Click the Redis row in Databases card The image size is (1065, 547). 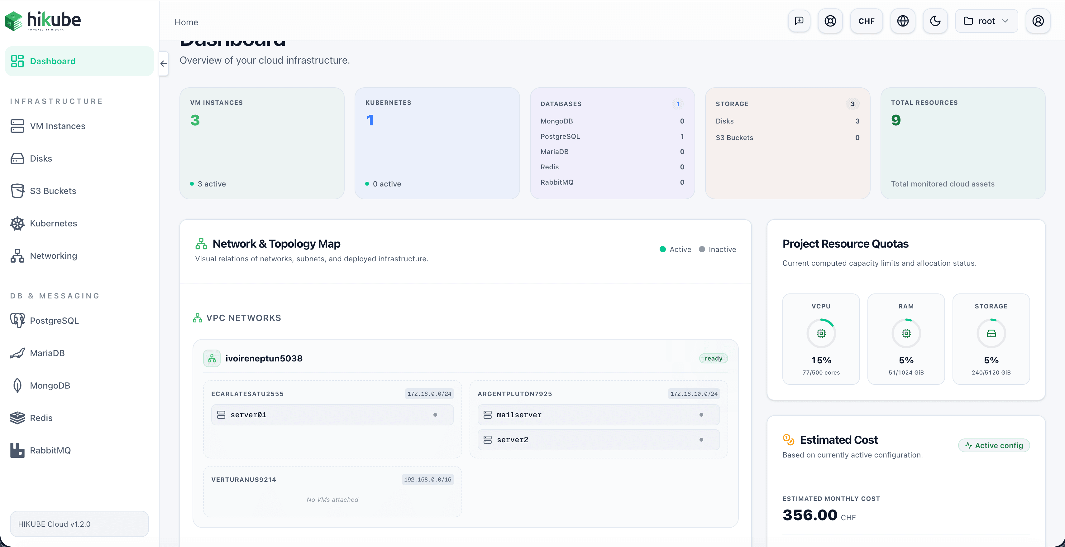tap(612, 167)
